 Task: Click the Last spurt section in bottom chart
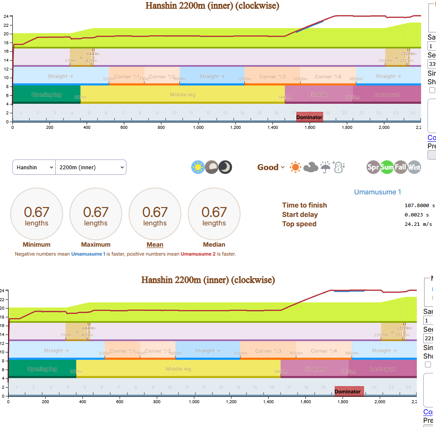(x=383, y=369)
